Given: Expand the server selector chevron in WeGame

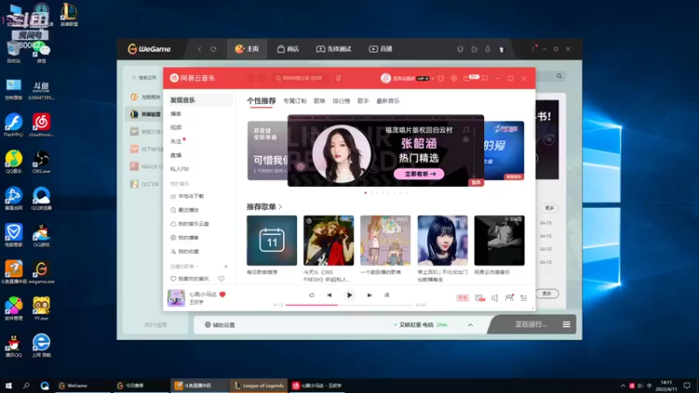Looking at the screenshot, I should point(470,325).
